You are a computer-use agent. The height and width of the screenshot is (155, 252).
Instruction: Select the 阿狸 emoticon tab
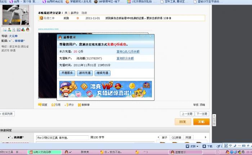click(188, 137)
